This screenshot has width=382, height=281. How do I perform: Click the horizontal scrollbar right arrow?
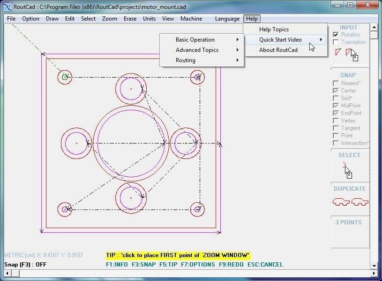click(374, 274)
